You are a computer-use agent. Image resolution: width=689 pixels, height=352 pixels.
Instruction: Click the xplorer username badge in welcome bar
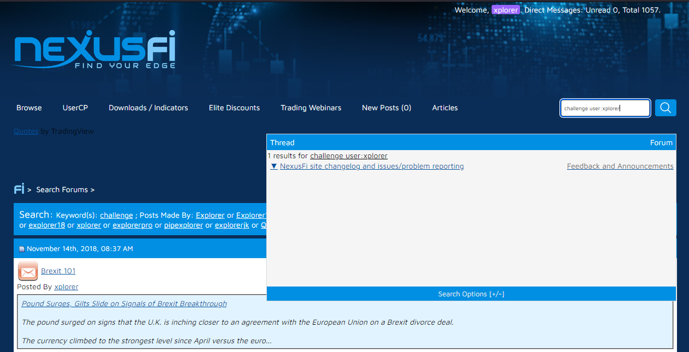coord(505,10)
